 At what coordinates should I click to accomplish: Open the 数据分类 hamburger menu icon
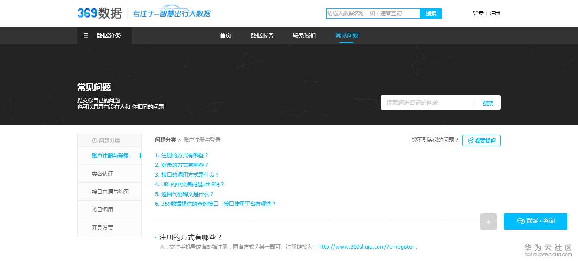coord(85,35)
